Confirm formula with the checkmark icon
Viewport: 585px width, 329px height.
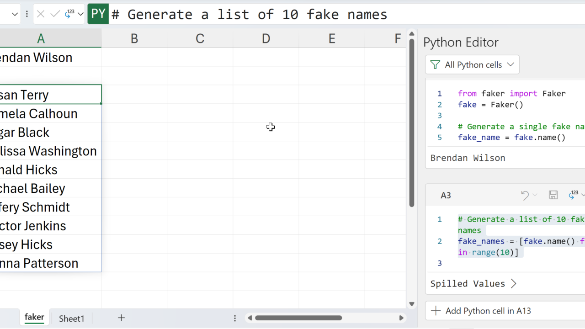tap(55, 14)
